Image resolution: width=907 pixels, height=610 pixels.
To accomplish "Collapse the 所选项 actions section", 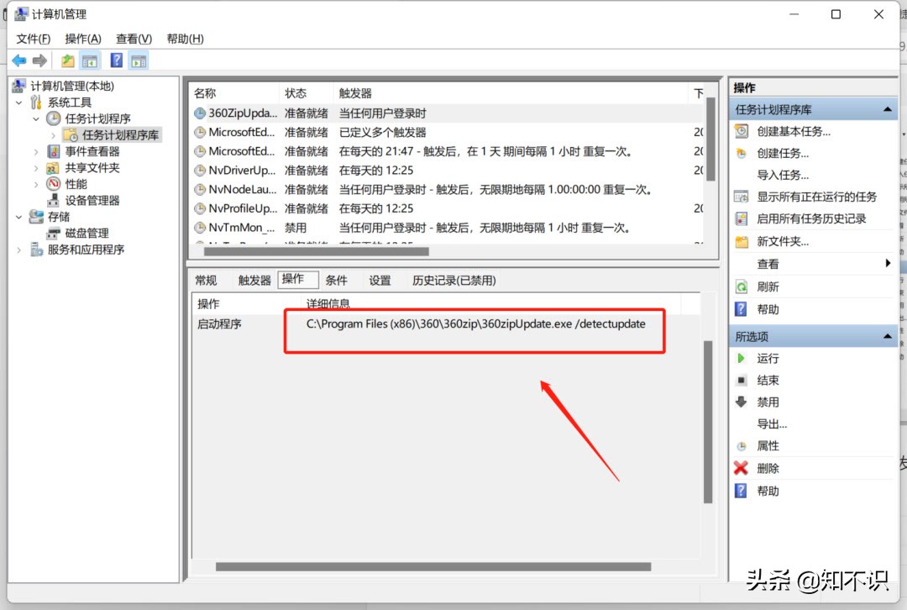I will point(888,336).
